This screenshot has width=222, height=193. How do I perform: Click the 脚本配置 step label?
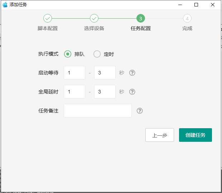[48, 28]
